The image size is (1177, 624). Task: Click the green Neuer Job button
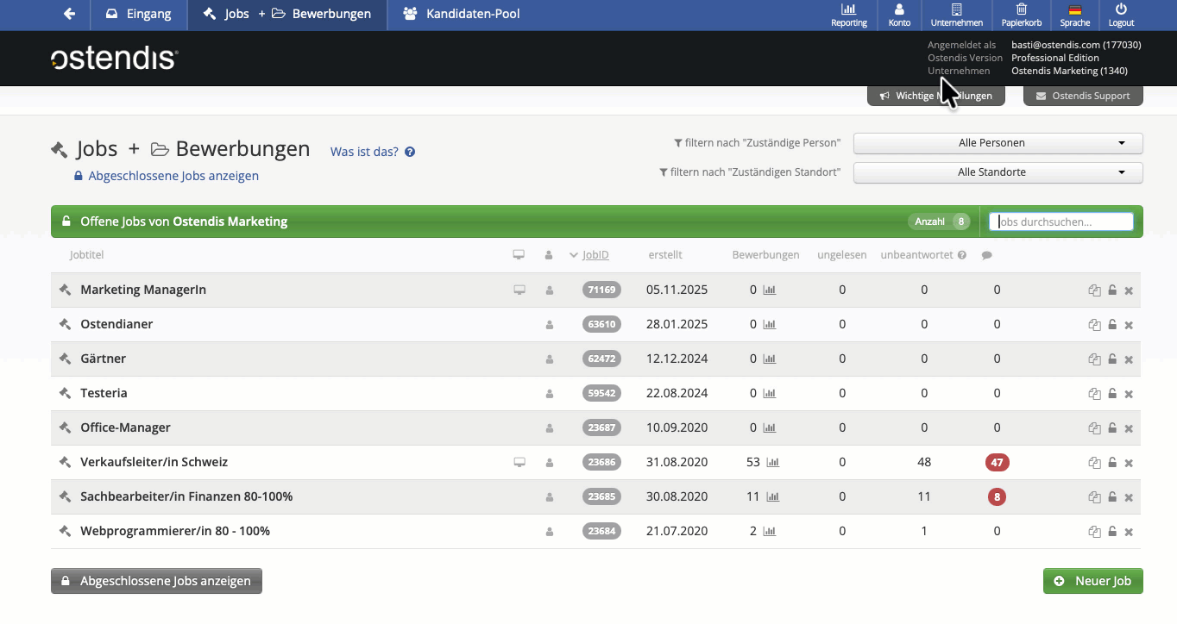click(1092, 581)
